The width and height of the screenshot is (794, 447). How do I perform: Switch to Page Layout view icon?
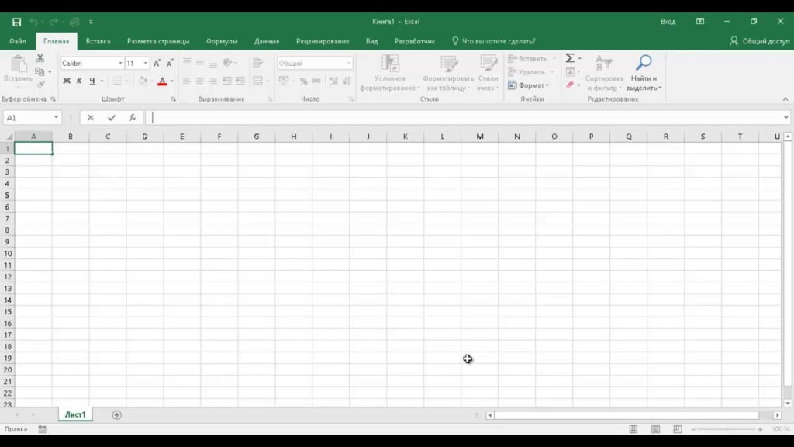click(655, 429)
